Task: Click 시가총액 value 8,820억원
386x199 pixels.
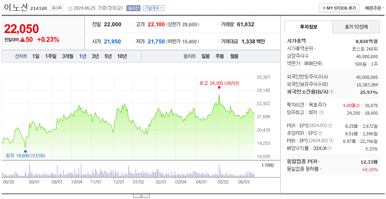Action: tap(366, 41)
